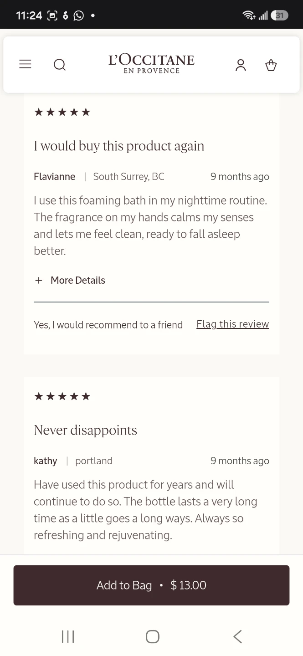
Task: Tap the search magnifier icon
Action: (60, 65)
